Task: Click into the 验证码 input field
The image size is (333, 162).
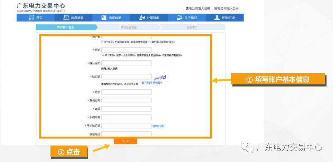Action: 126,77
